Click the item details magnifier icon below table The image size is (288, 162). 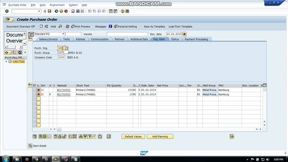click(35, 136)
